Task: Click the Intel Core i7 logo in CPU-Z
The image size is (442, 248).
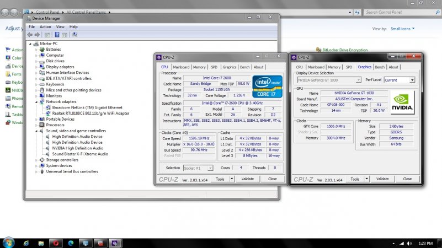Action: (x=267, y=87)
